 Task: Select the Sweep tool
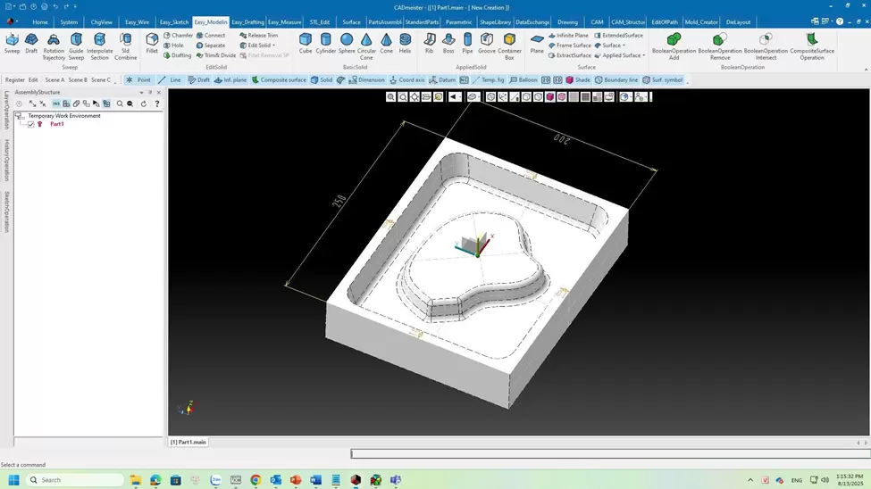12,43
